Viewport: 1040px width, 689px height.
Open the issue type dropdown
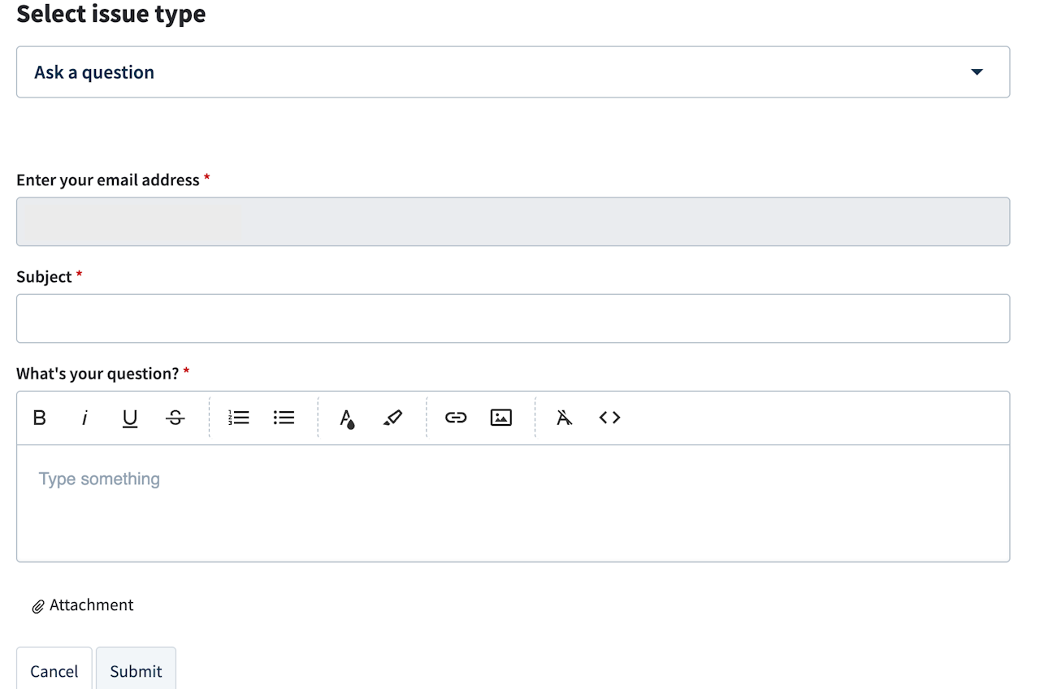[x=513, y=72]
